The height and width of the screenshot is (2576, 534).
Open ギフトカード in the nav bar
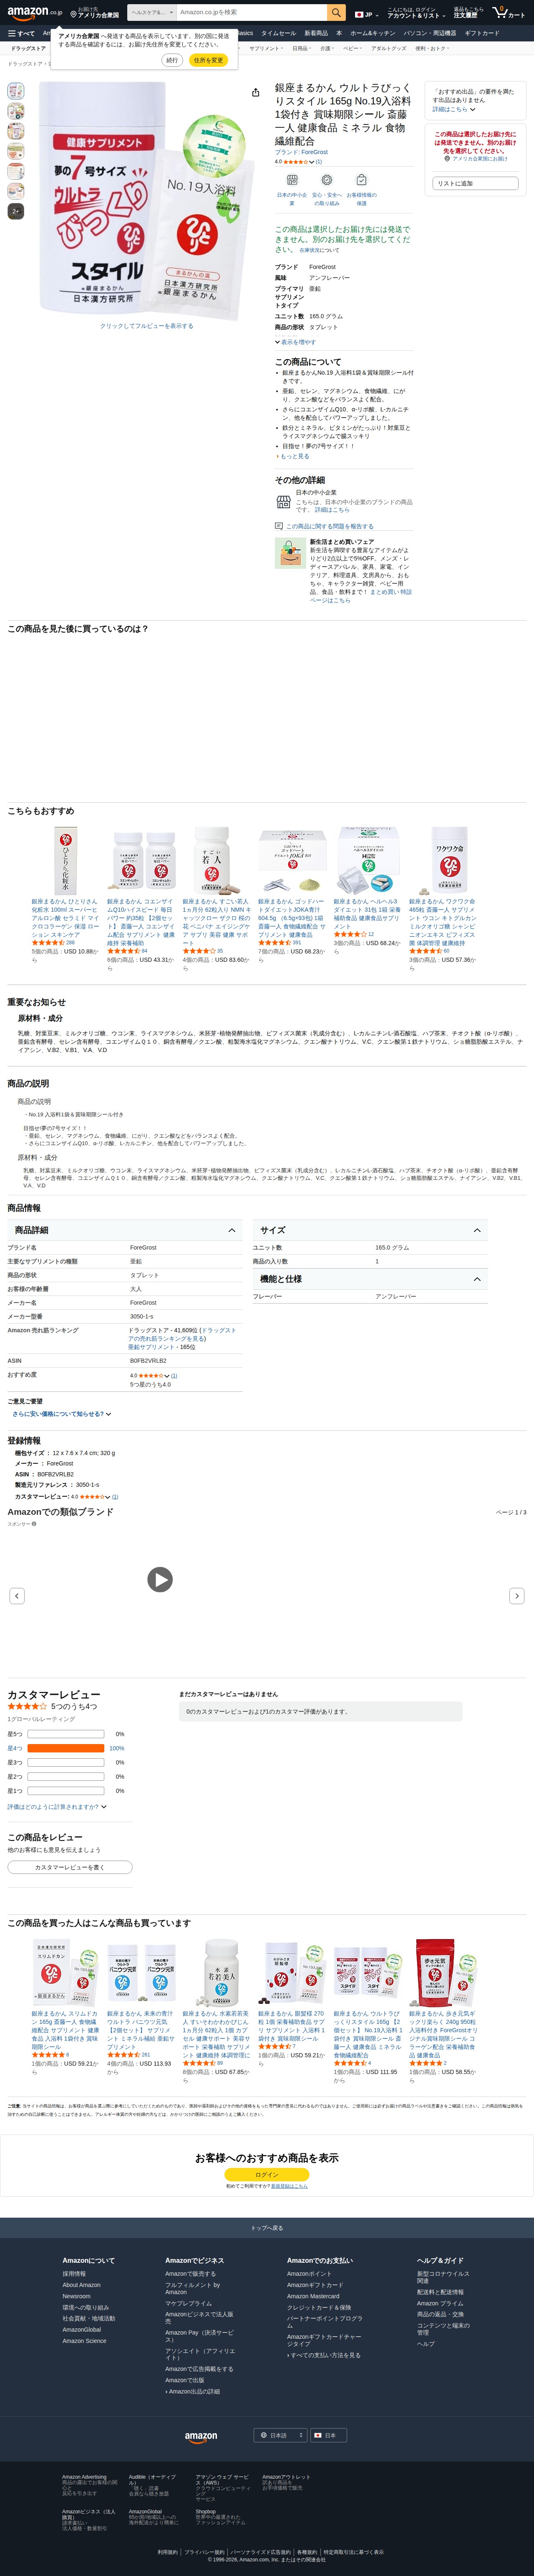pyautogui.click(x=482, y=33)
